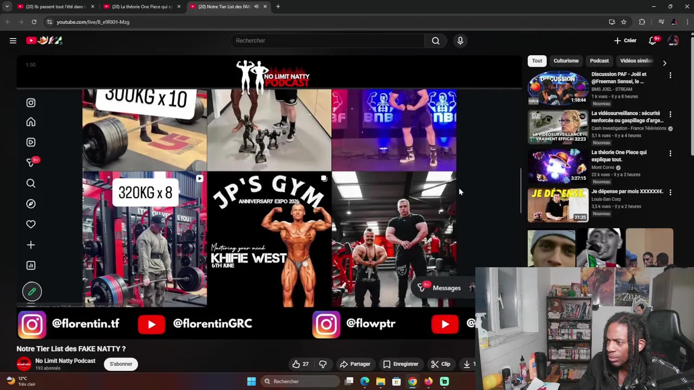Viewport: 694px width, 390px height.
Task: Bookmark this page with the star
Action: pos(624,22)
